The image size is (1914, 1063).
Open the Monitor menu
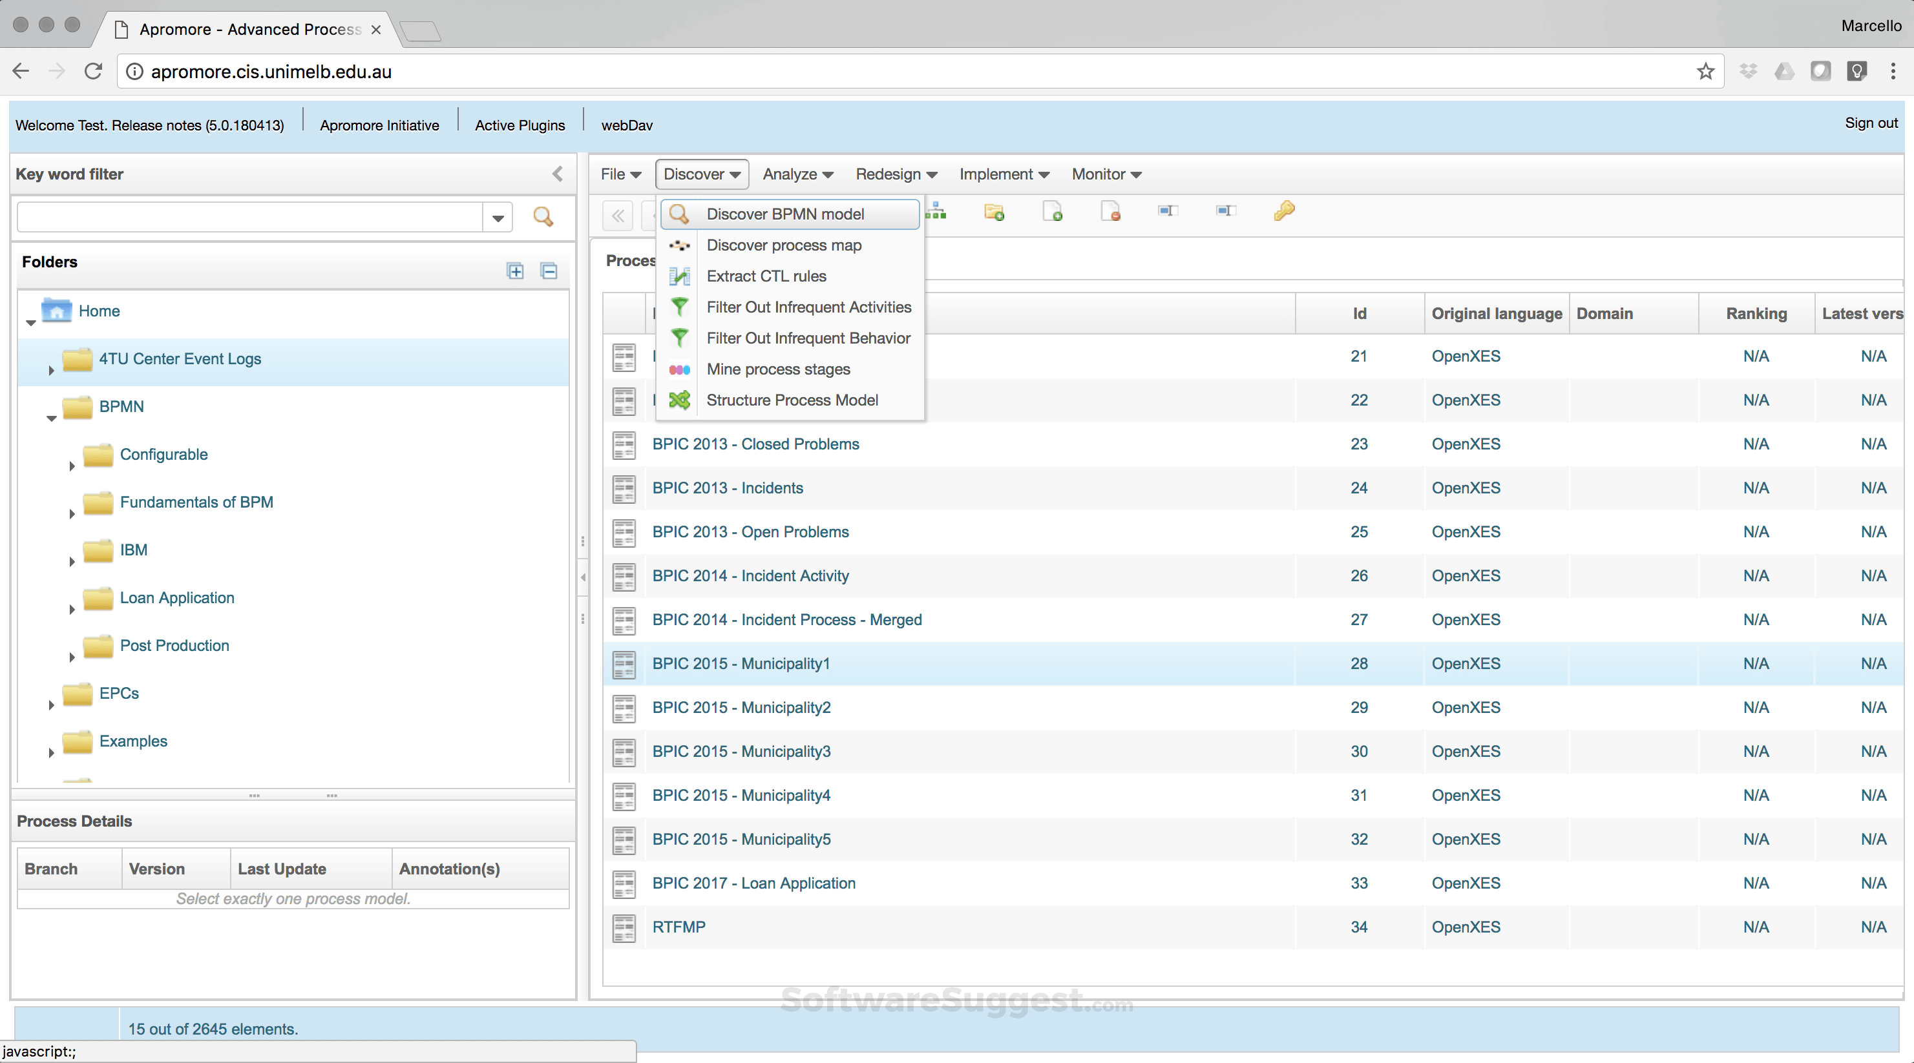(1105, 174)
